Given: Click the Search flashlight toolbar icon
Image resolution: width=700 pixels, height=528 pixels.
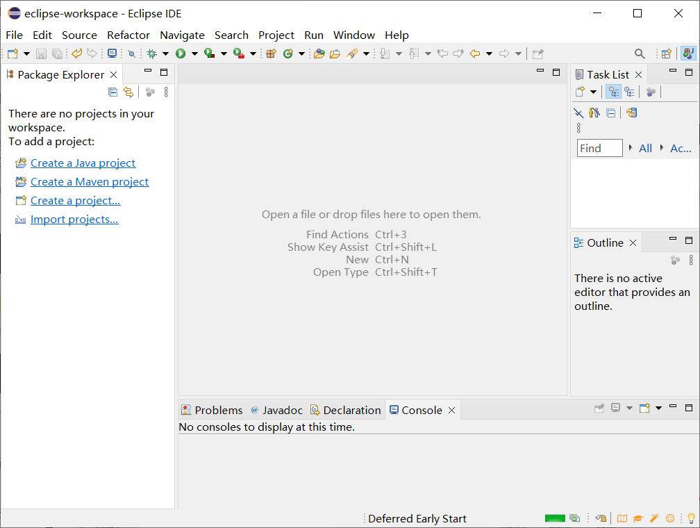Looking at the screenshot, I should (x=352, y=54).
